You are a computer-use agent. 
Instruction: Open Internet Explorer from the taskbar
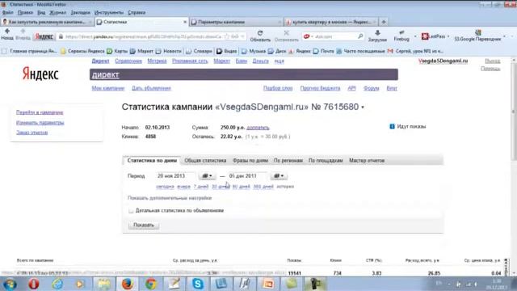point(57,284)
